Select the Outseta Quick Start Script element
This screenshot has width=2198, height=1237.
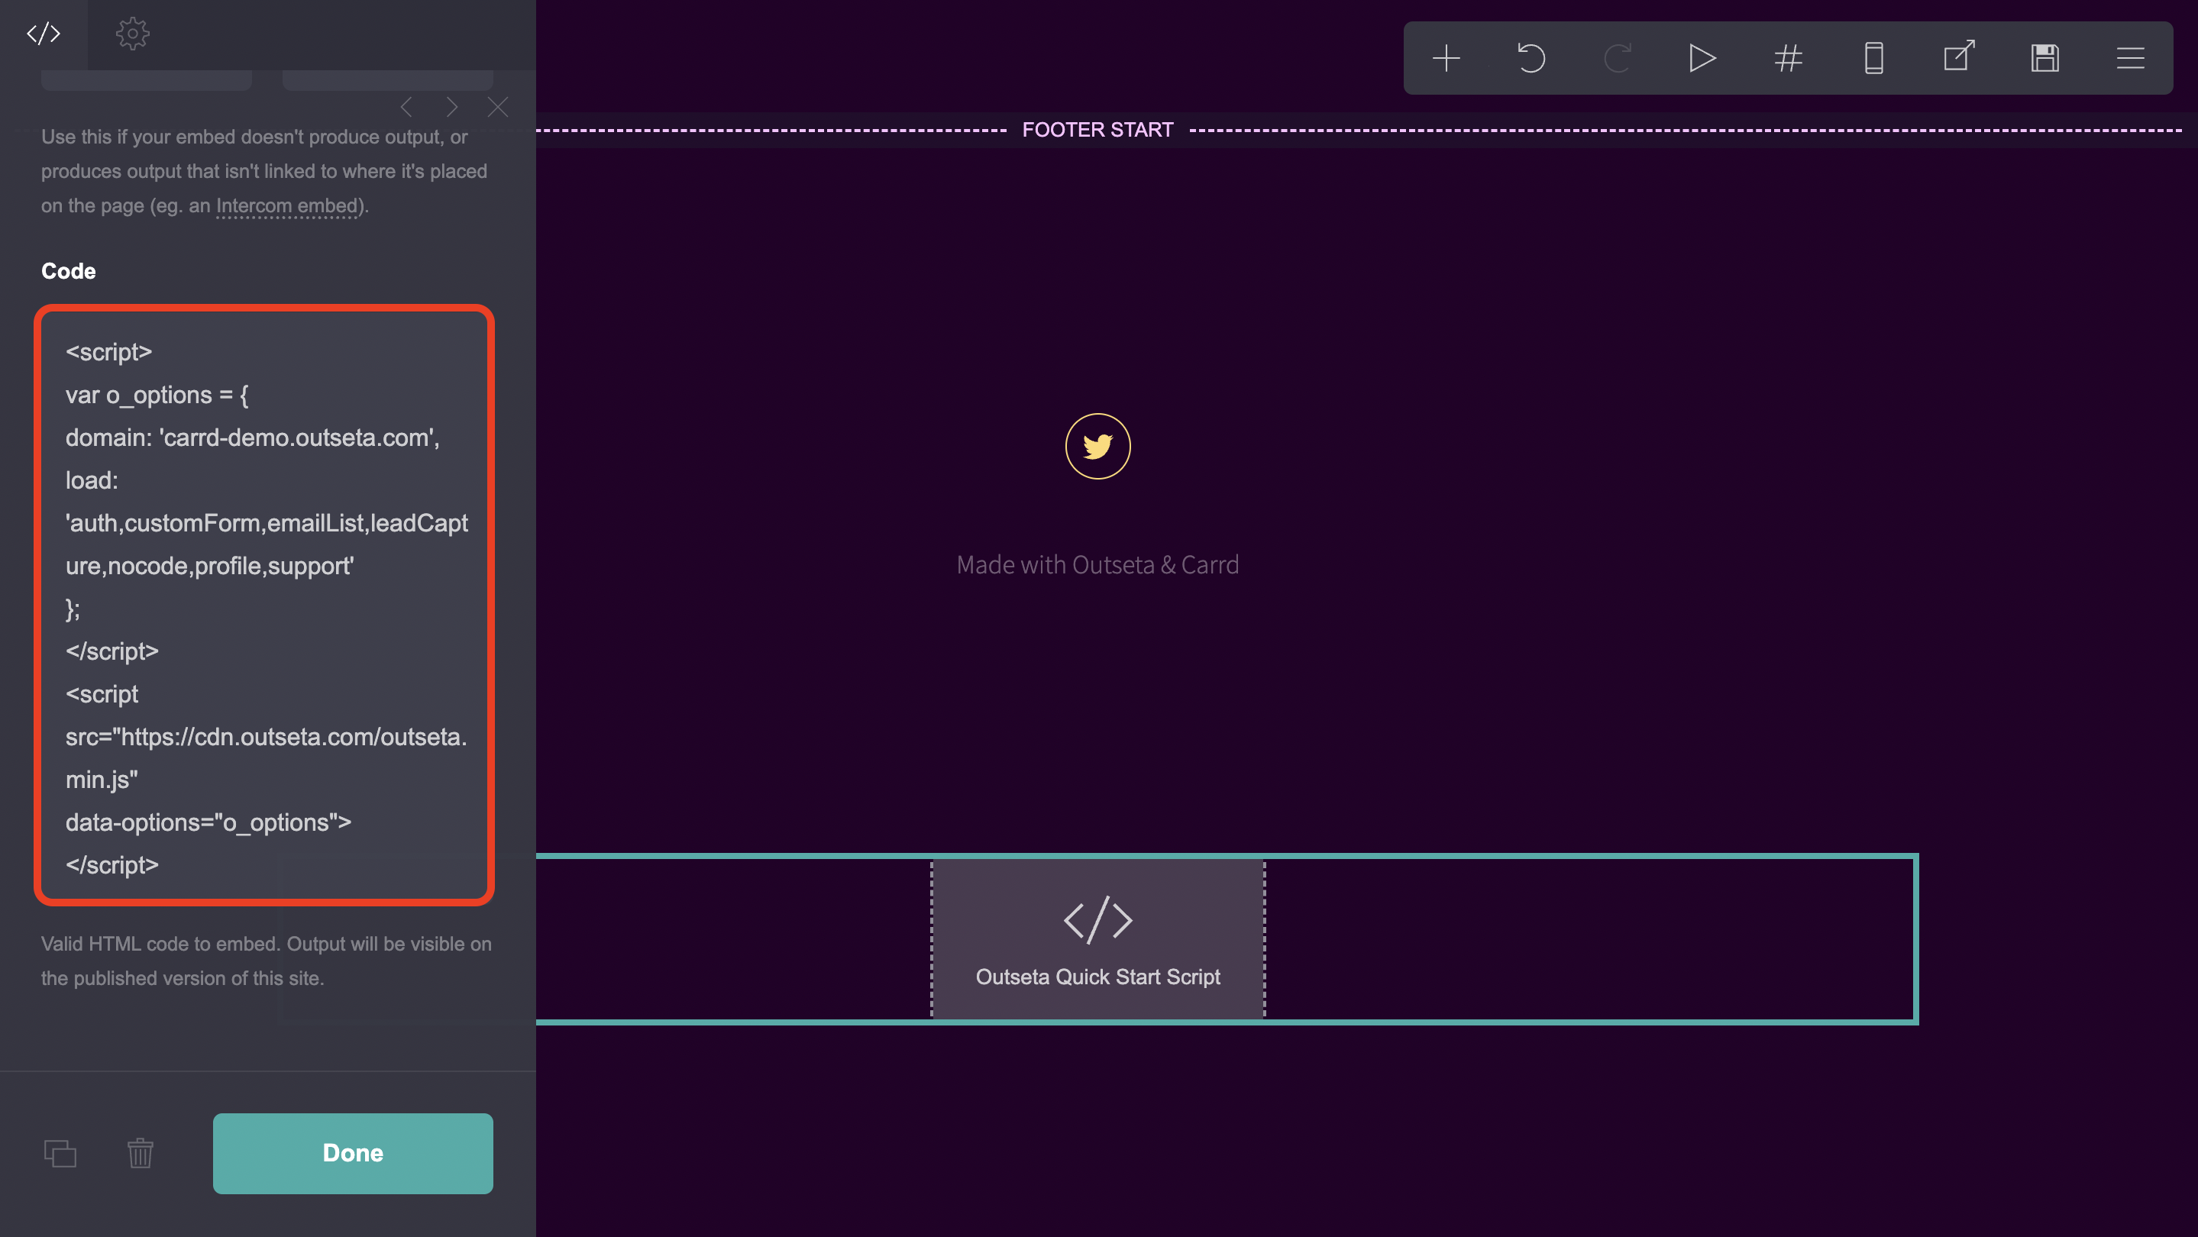click(1098, 938)
